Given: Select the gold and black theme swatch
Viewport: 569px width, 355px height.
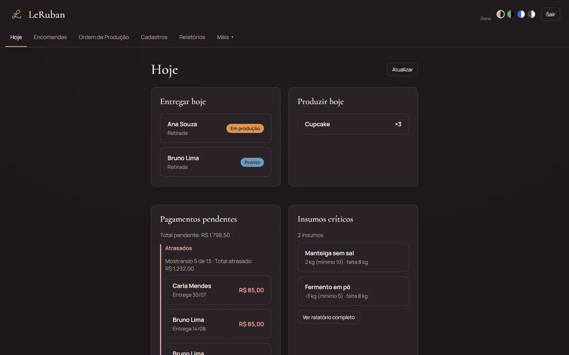Looking at the screenshot, I should [x=501, y=14].
